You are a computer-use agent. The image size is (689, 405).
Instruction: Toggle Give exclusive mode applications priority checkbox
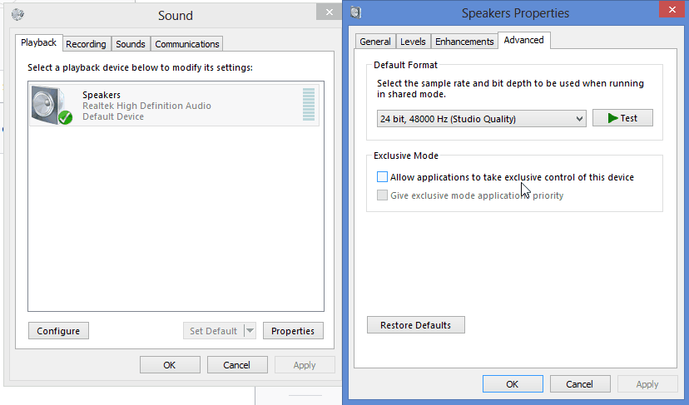[x=382, y=195]
